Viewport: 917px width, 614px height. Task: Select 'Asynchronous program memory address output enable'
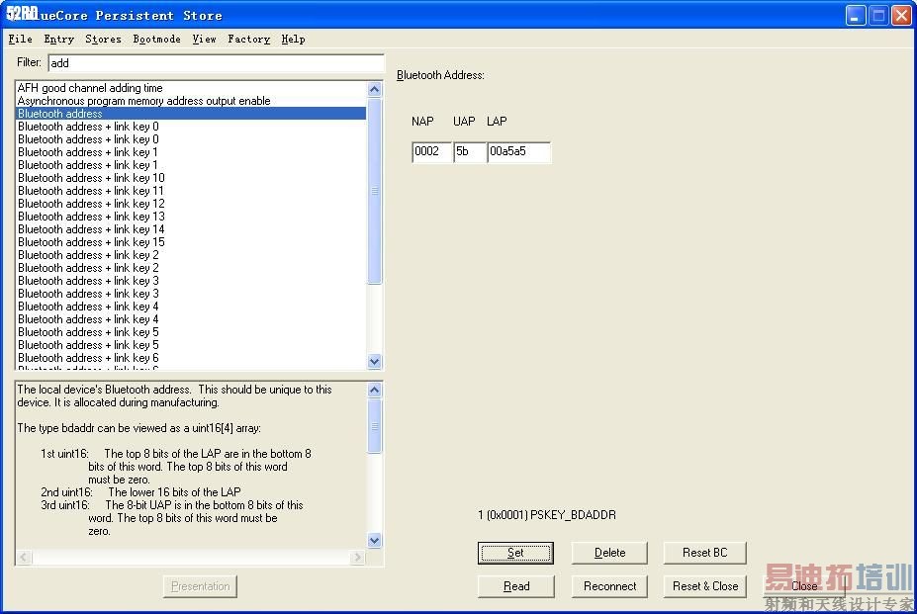pyautogui.click(x=191, y=101)
